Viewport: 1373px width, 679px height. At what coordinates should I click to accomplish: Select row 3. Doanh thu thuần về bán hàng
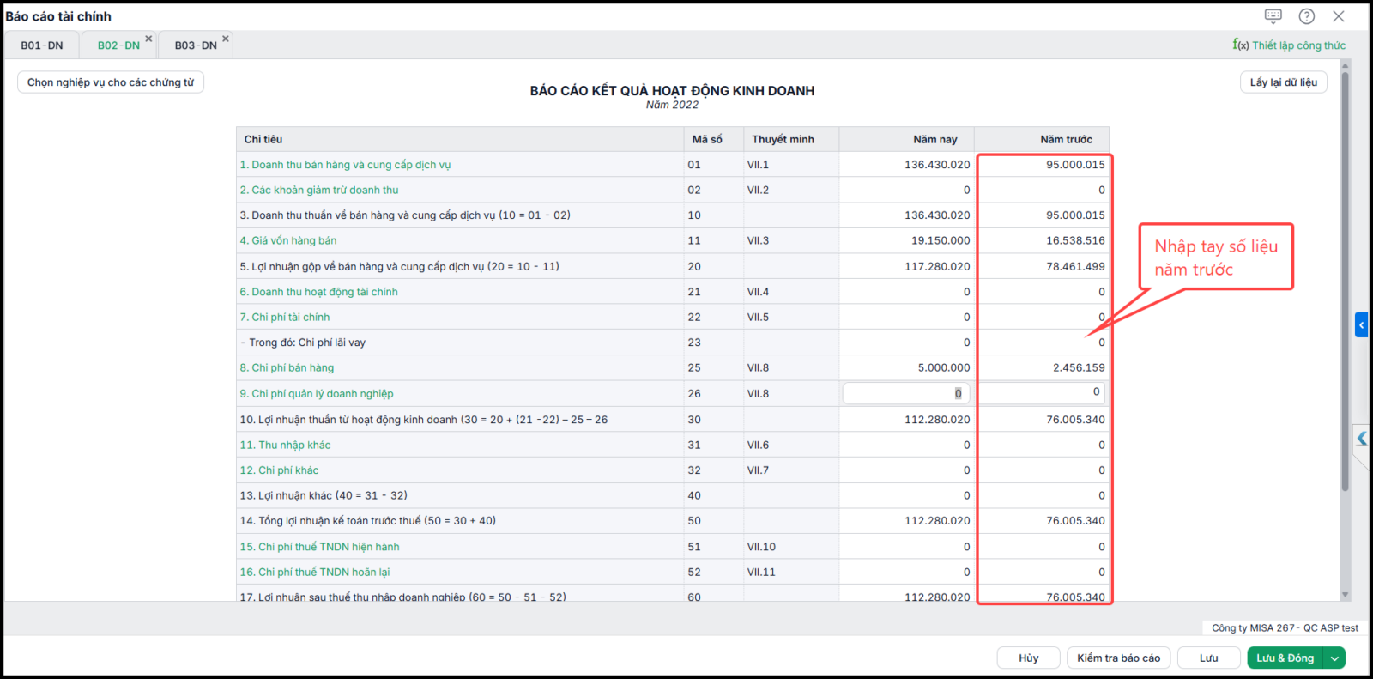tap(673, 215)
